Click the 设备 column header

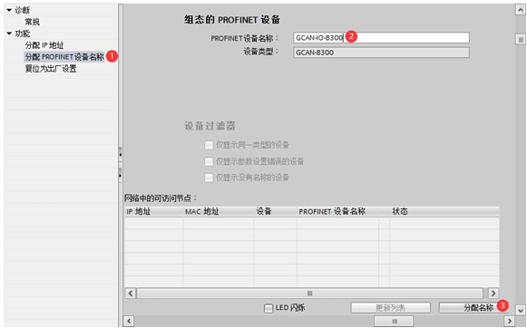click(275, 211)
